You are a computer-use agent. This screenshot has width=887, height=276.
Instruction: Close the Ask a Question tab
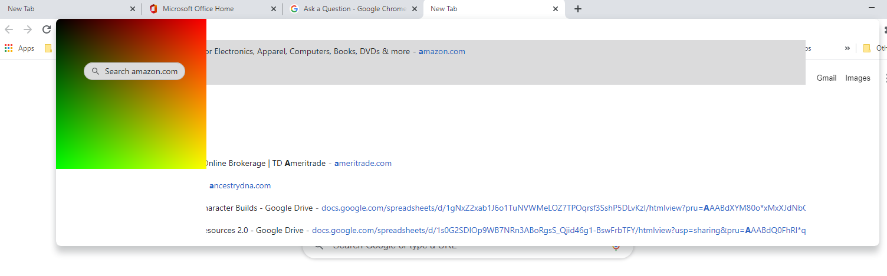click(x=414, y=9)
